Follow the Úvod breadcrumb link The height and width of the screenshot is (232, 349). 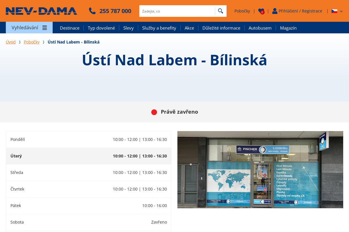pyautogui.click(x=11, y=42)
